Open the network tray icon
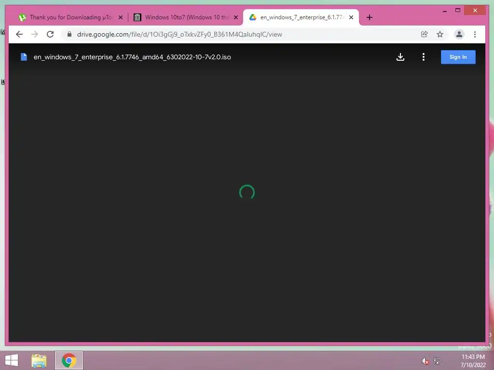494x370 pixels. (437, 360)
